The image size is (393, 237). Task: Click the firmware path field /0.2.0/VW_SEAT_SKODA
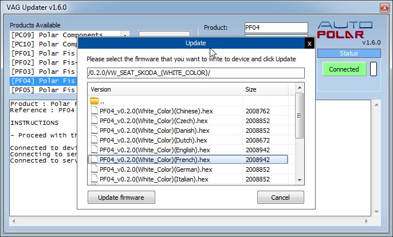tap(196, 73)
